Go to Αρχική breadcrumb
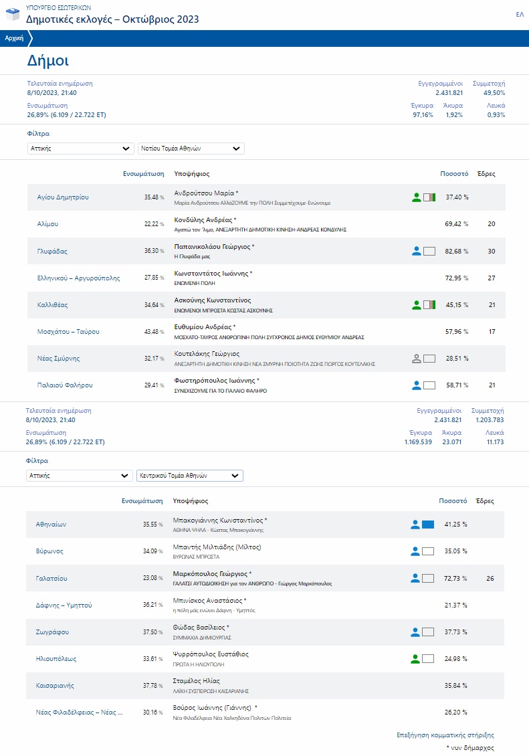The image size is (529, 756). [x=15, y=38]
